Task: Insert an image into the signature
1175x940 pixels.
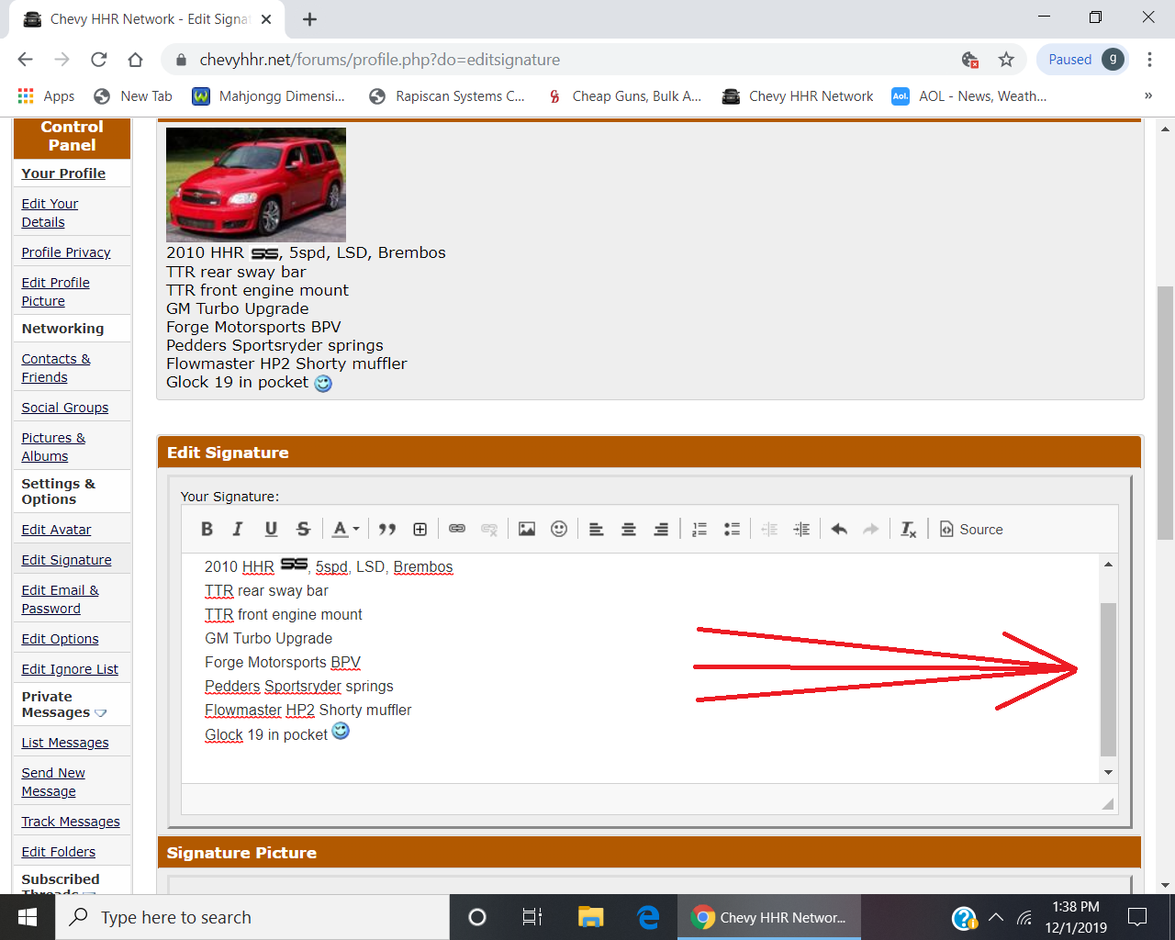Action: [527, 530]
